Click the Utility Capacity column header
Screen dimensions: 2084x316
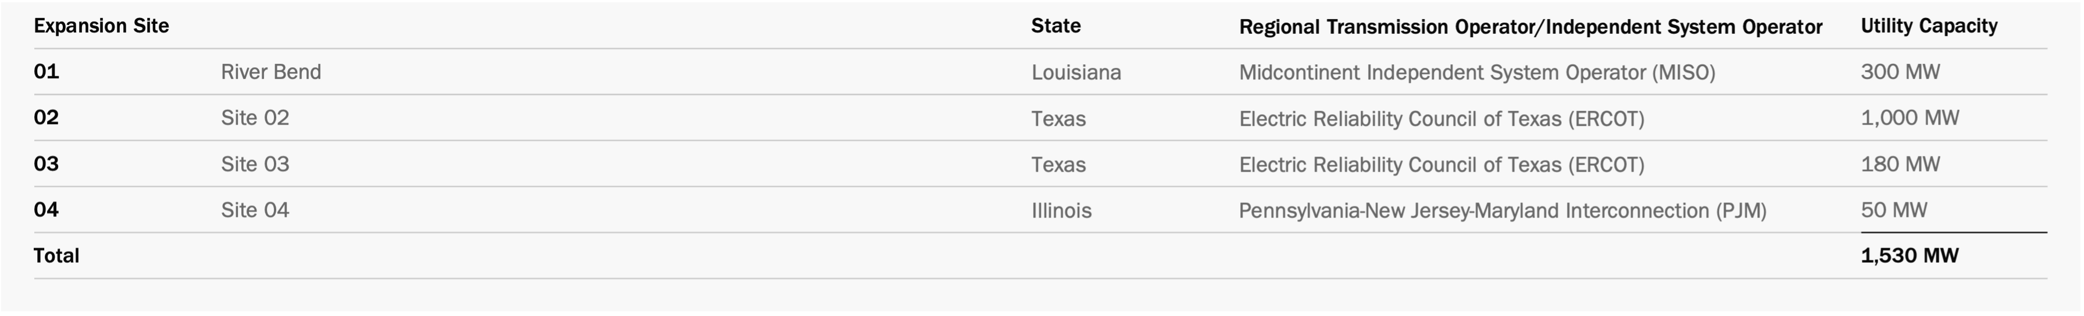1929,27
